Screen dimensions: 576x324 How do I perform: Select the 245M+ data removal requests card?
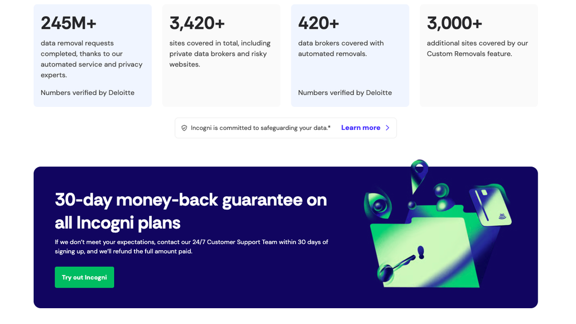click(x=93, y=56)
